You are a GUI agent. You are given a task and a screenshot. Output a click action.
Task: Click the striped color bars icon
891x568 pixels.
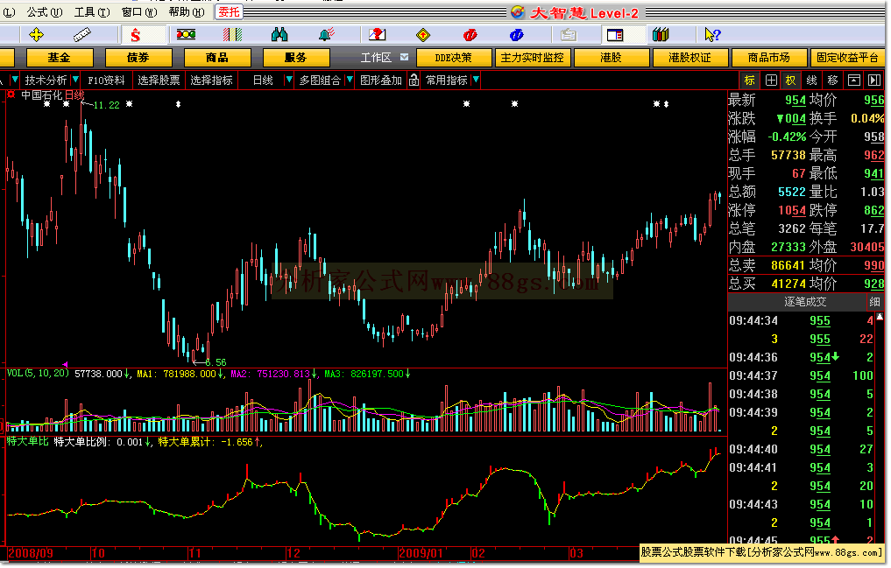coord(232,35)
